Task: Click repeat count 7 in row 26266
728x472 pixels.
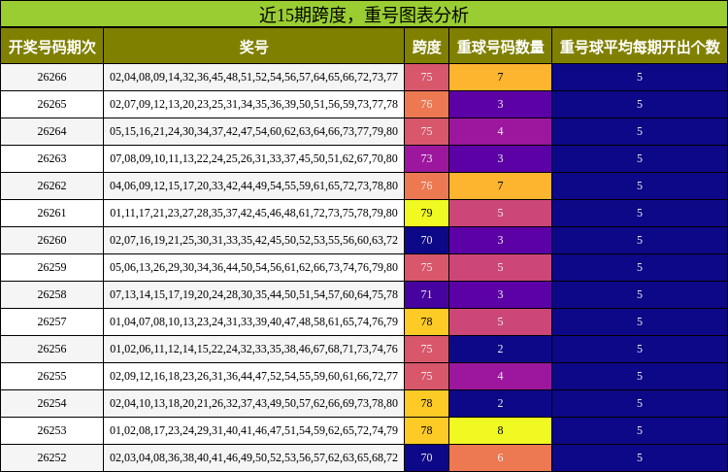Action: [x=500, y=77]
